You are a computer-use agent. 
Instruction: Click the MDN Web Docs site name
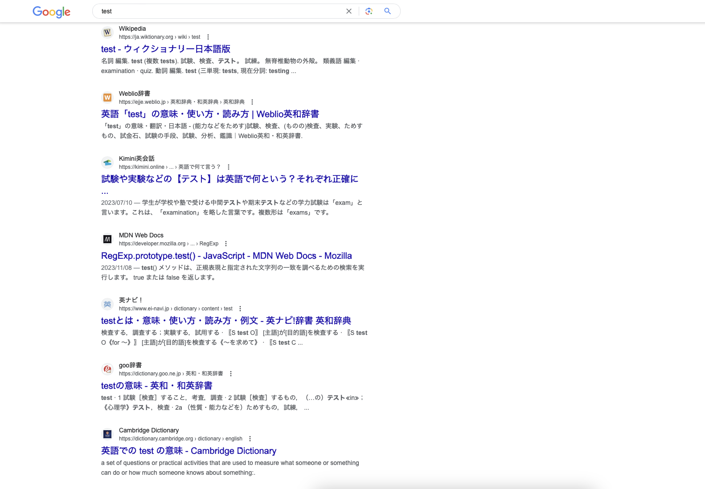coord(141,235)
